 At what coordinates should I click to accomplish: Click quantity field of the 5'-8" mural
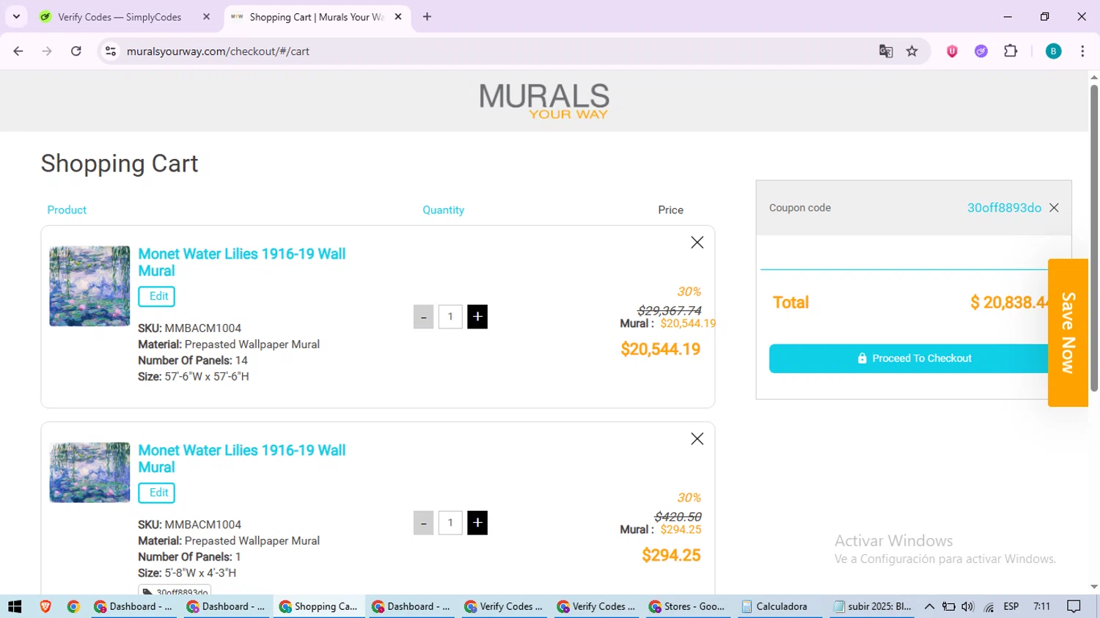tap(450, 523)
